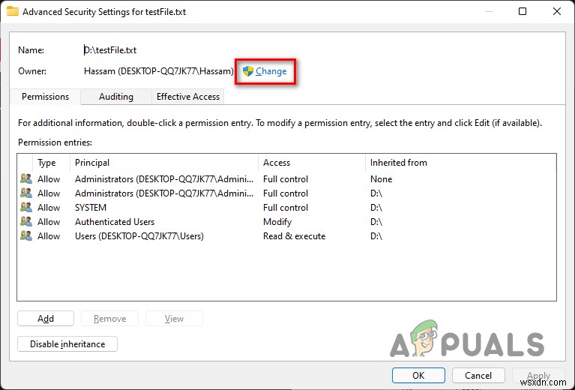Screen dimensions: 575x390
Task: Confirm with the OK button
Action: point(418,375)
